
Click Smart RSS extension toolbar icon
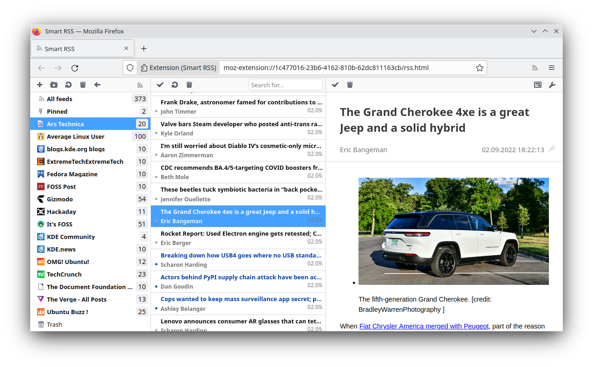click(x=535, y=68)
